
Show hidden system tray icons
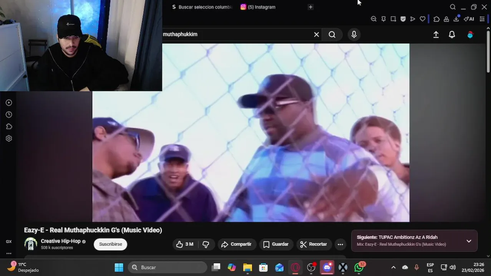[393, 267]
